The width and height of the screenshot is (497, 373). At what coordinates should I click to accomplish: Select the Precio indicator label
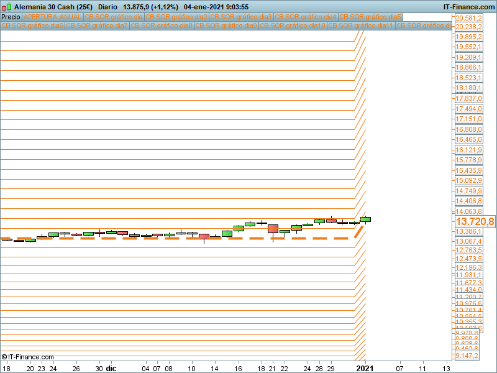pyautogui.click(x=11, y=17)
